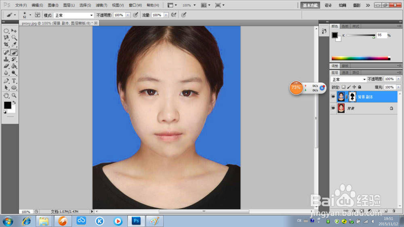Select the Lasso tool
Screen dimensions: 404x227
[x=6, y=38]
